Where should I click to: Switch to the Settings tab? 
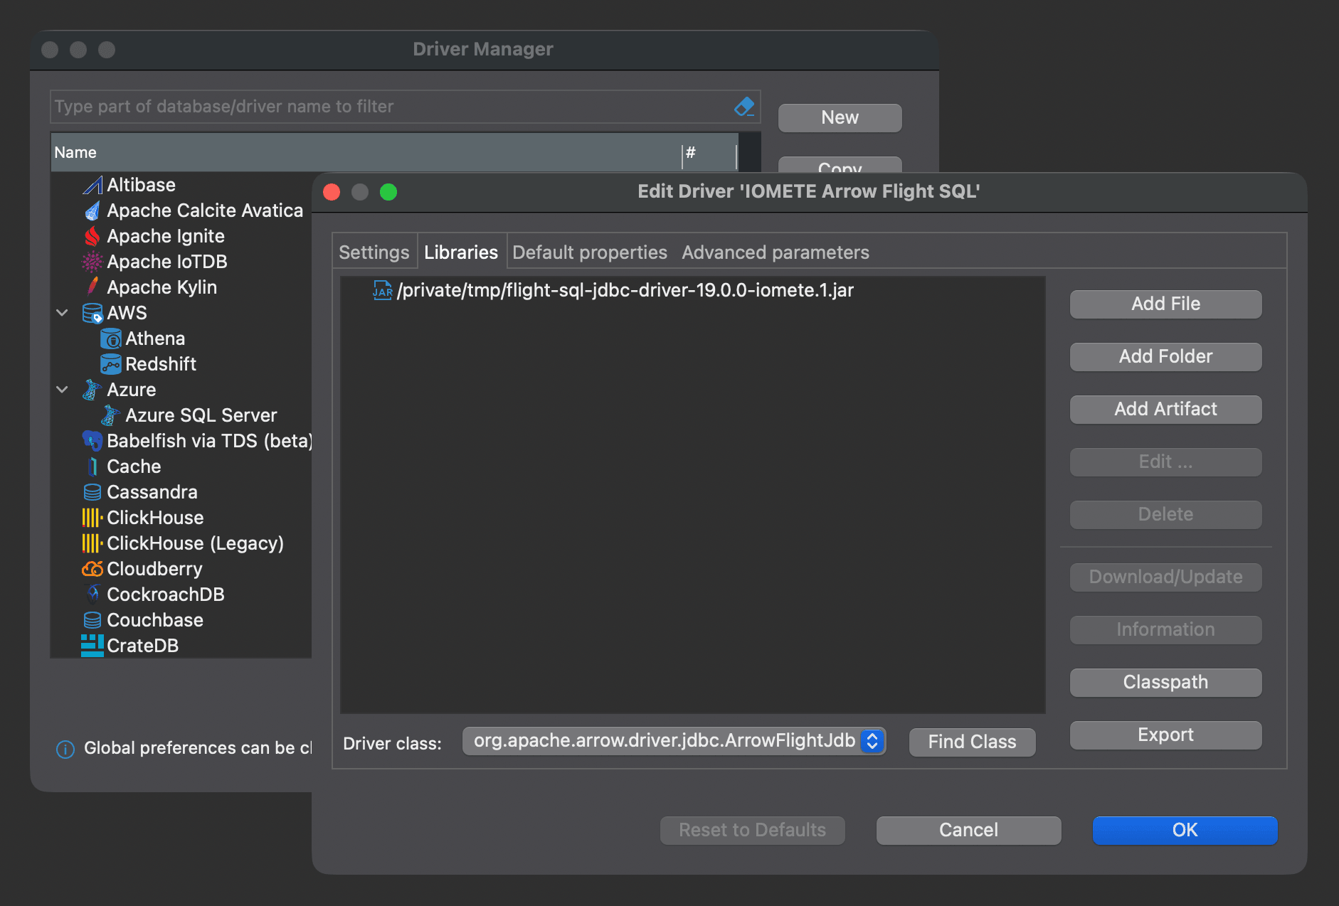[374, 252]
